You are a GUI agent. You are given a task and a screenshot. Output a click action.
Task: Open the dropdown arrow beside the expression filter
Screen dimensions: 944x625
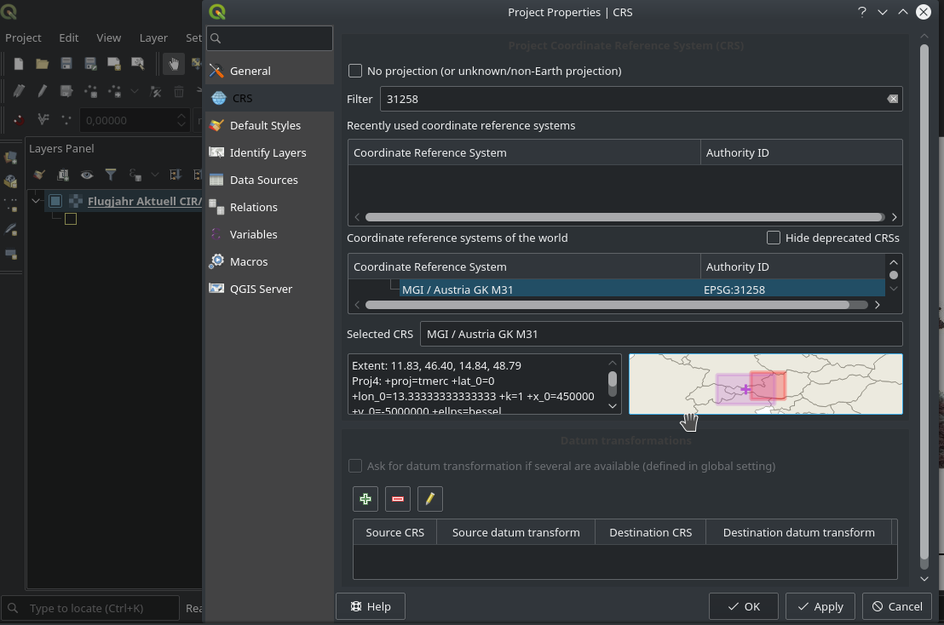[x=155, y=175]
